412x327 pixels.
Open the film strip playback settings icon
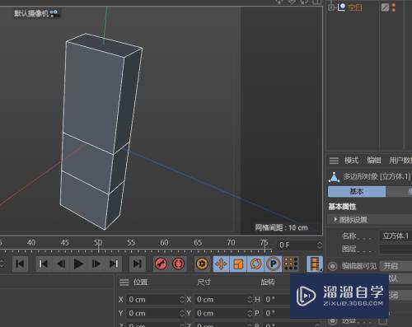315,264
